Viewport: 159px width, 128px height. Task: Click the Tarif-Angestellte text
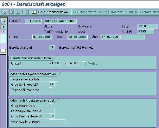pyautogui.click(x=56, y=32)
